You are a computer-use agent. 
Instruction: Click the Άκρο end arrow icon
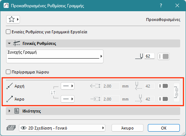pyautogui.click(x=9, y=99)
